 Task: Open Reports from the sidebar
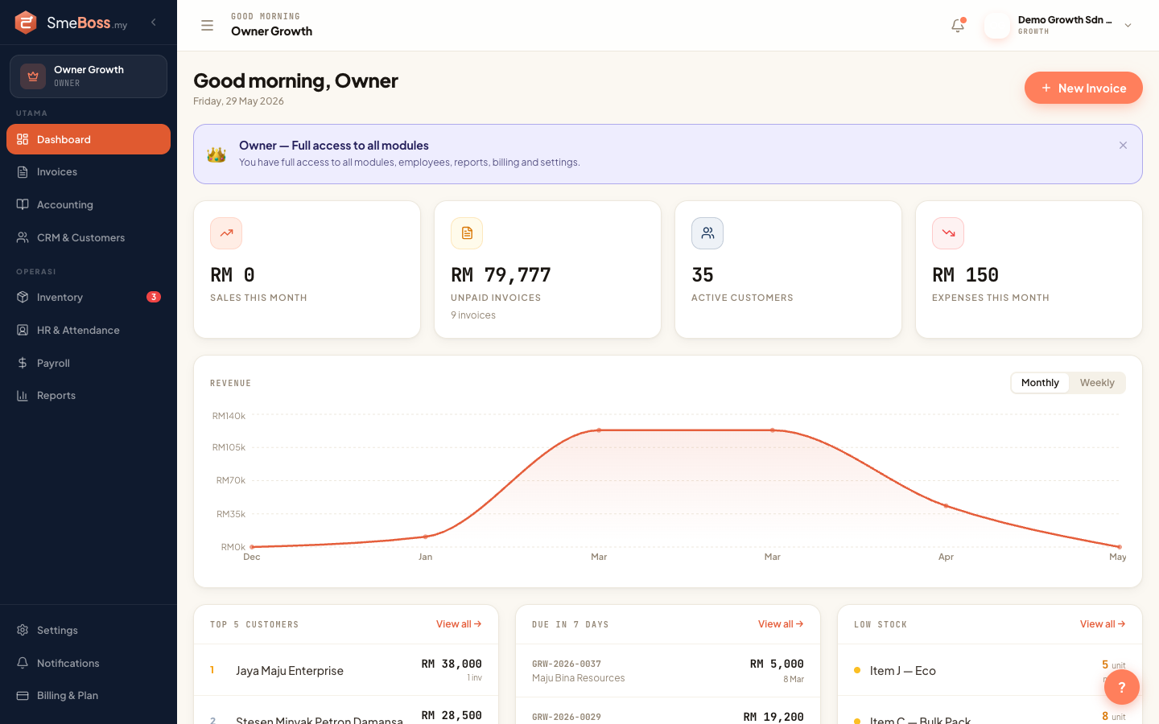tap(89, 396)
